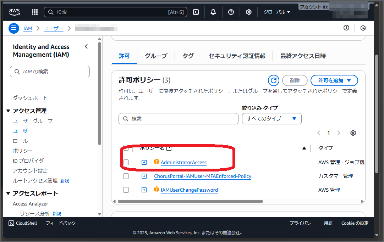Open the 許可を追加 dropdown button
The image size is (384, 242).
coord(334,80)
